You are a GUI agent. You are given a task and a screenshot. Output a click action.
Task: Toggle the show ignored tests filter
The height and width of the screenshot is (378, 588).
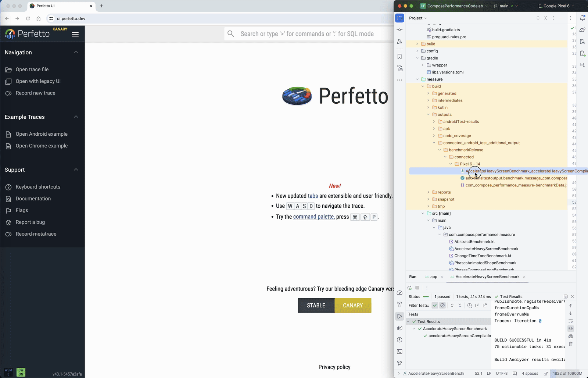(x=442, y=306)
